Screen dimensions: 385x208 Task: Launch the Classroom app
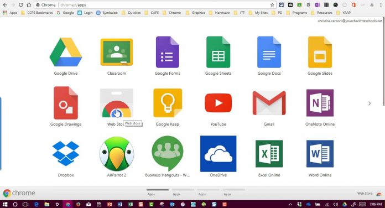pos(116,52)
